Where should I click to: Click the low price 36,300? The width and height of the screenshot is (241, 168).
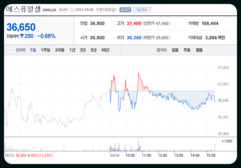pos(134,38)
